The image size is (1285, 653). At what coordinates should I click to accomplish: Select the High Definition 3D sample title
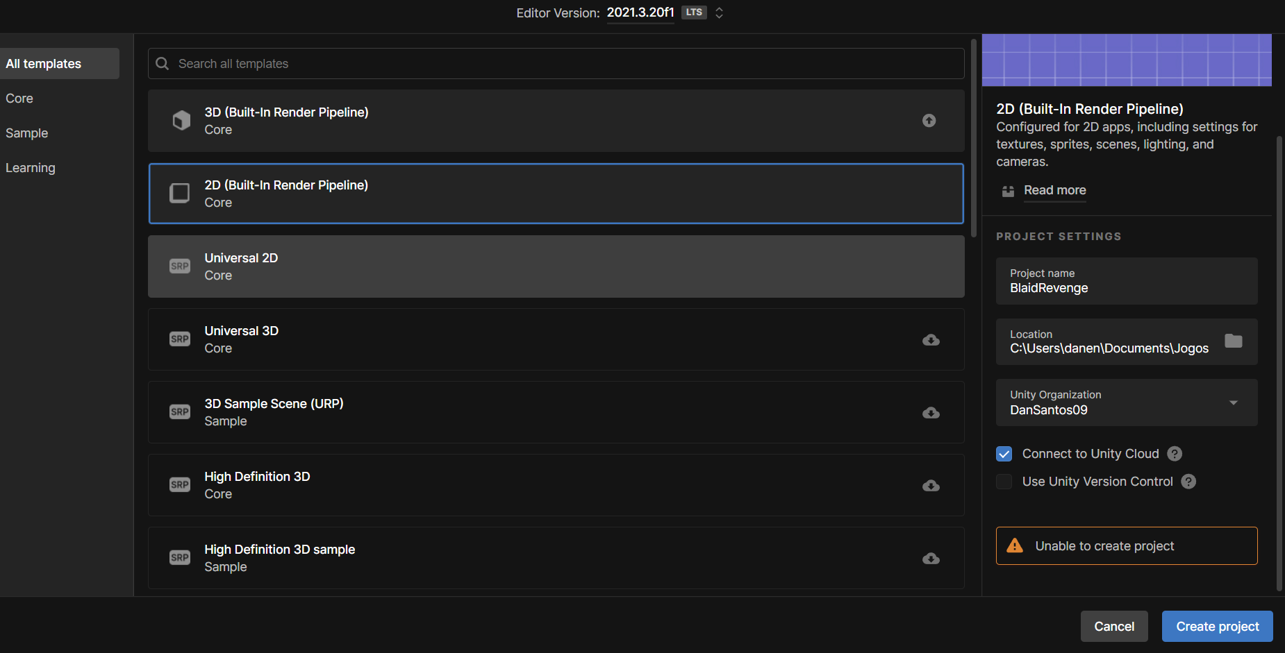coord(279,550)
